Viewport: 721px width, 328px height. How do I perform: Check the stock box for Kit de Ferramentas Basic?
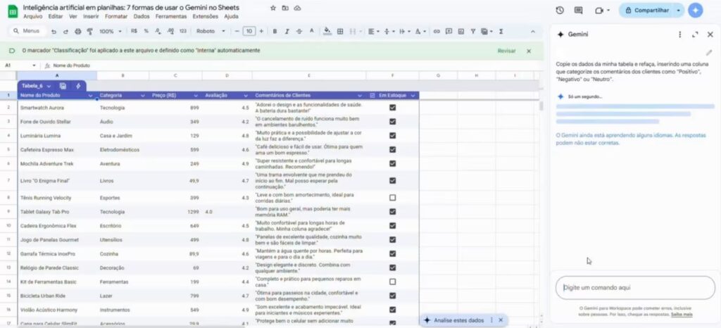392,282
